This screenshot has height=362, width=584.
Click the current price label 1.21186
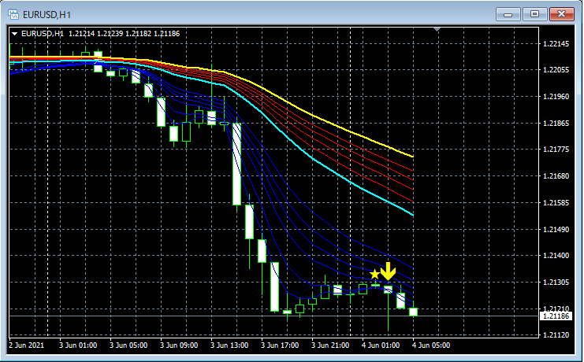pos(556,316)
